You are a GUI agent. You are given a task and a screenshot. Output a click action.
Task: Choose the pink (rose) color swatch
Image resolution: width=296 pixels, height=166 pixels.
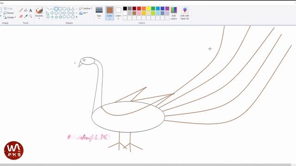[x=139, y=13]
